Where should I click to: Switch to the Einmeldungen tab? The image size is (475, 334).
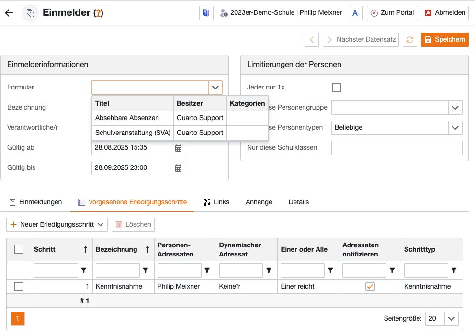pyautogui.click(x=36, y=202)
